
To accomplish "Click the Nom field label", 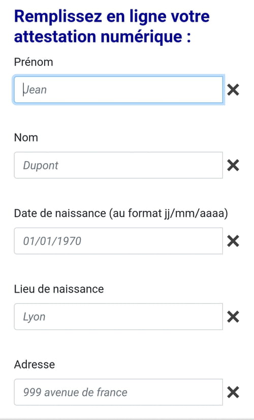I will click(x=26, y=137).
